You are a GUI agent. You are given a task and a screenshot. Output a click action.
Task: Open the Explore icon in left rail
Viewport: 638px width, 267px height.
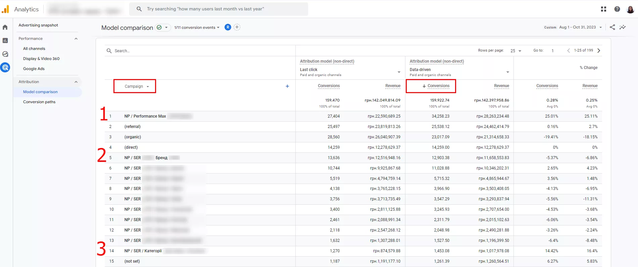(5, 54)
